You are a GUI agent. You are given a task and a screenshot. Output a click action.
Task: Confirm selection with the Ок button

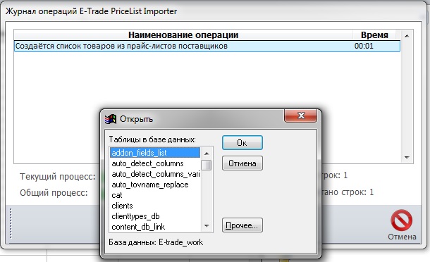pos(242,143)
